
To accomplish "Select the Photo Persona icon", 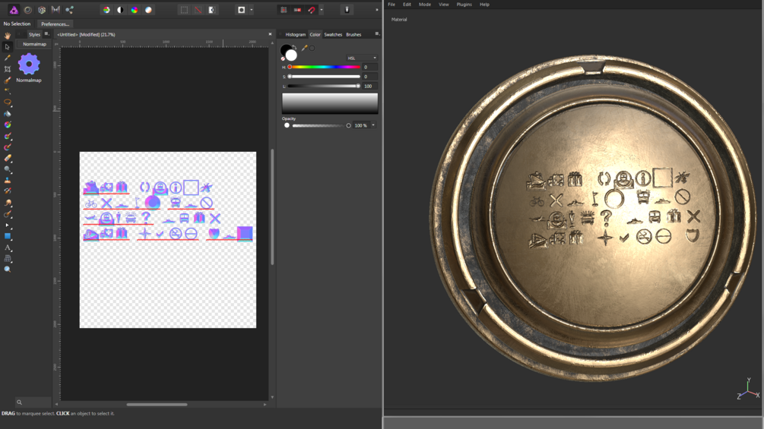I will [14, 10].
